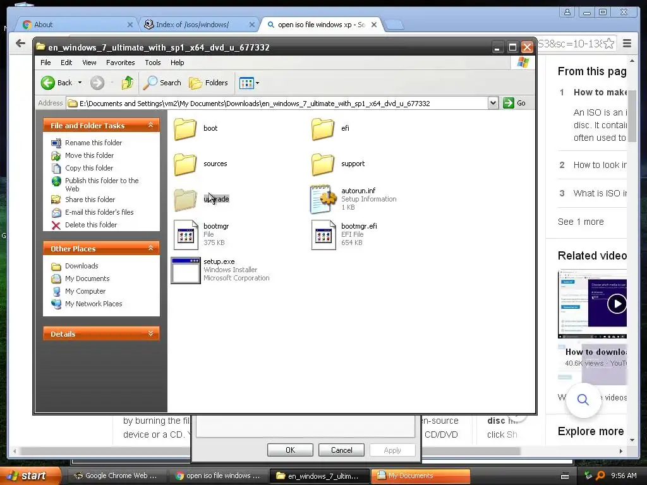The image size is (647, 485).
Task: Expand the Details panel
Action: coord(150,333)
